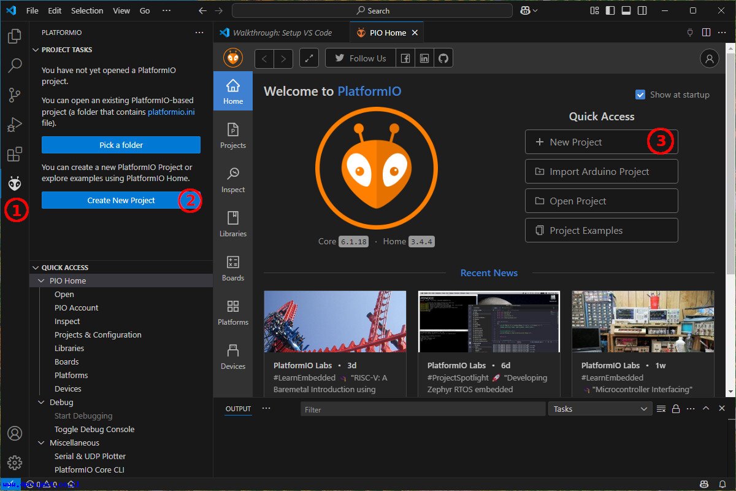The width and height of the screenshot is (736, 491).
Task: Go back in PIO Home navigation
Action: tap(264, 58)
